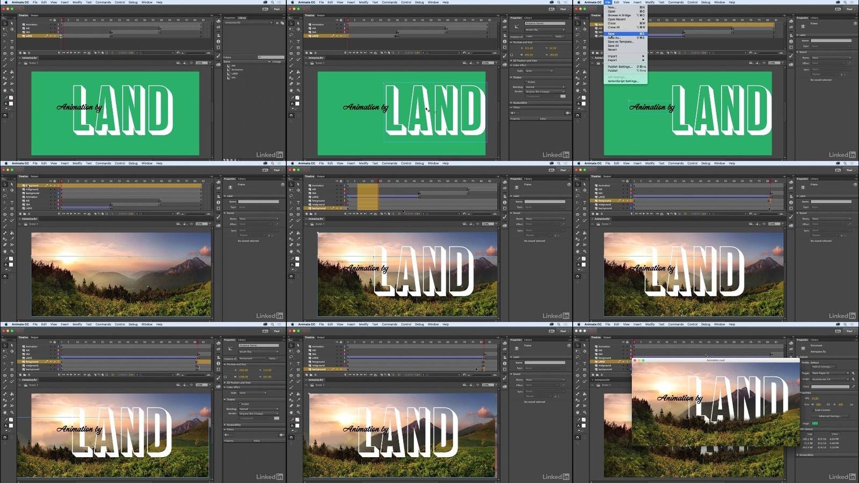859x483 pixels.
Task: Open Sound Name dropdown in frame with File menu
Action: click(x=831, y=57)
